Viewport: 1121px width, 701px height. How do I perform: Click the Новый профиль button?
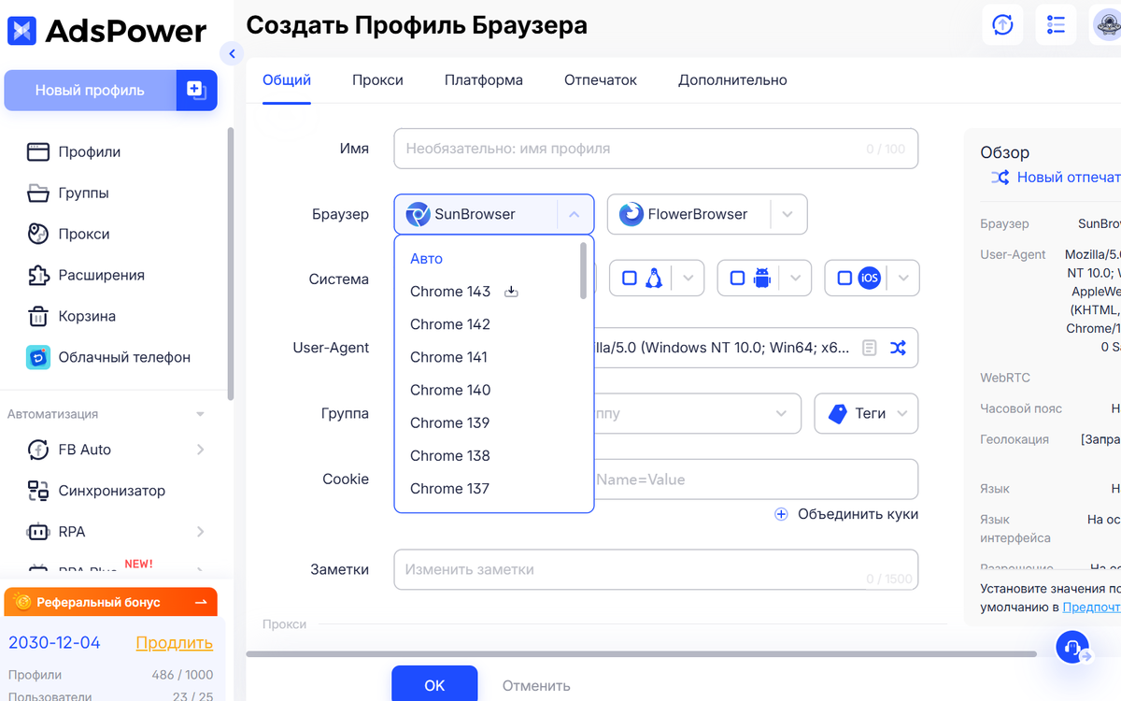90,91
